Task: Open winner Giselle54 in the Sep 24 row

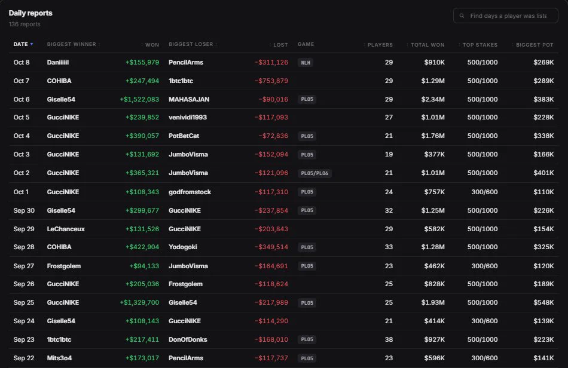Action: coord(61,321)
